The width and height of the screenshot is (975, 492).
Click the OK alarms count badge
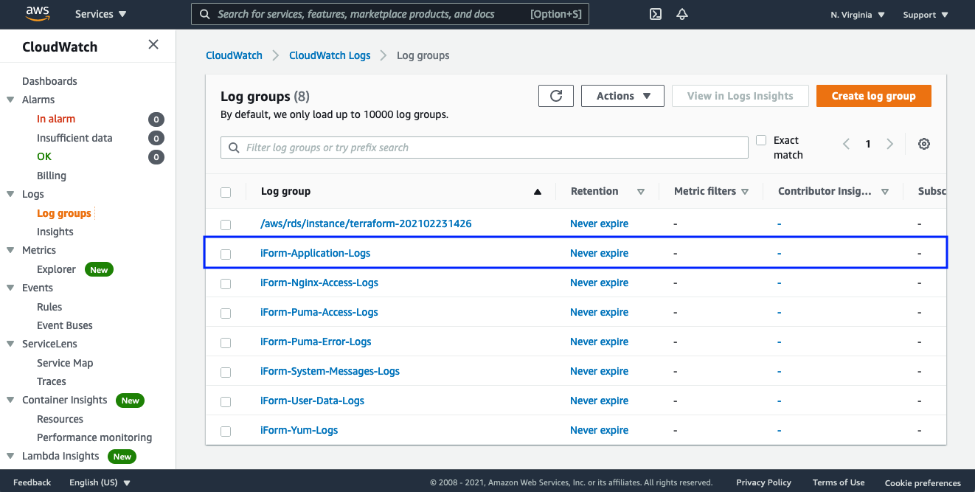coord(156,157)
